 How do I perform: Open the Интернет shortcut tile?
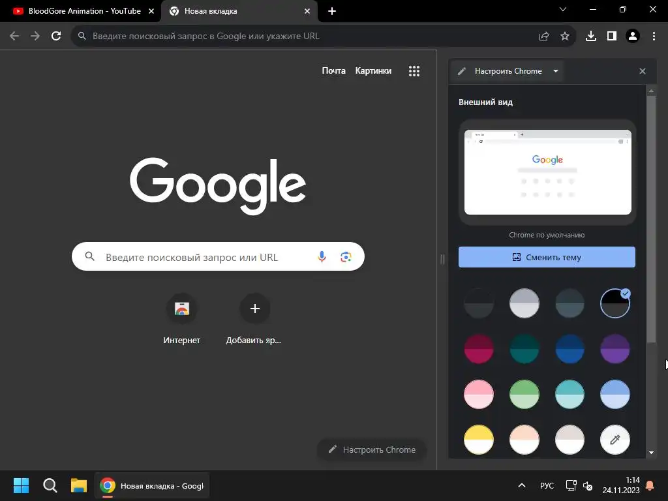pos(182,320)
